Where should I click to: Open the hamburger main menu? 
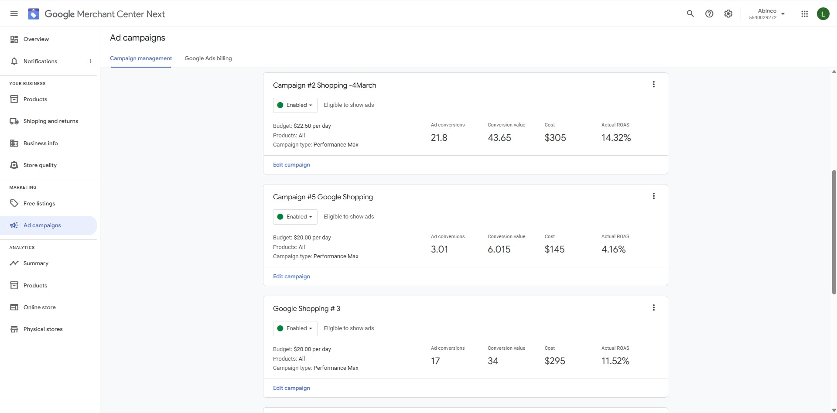(x=14, y=14)
